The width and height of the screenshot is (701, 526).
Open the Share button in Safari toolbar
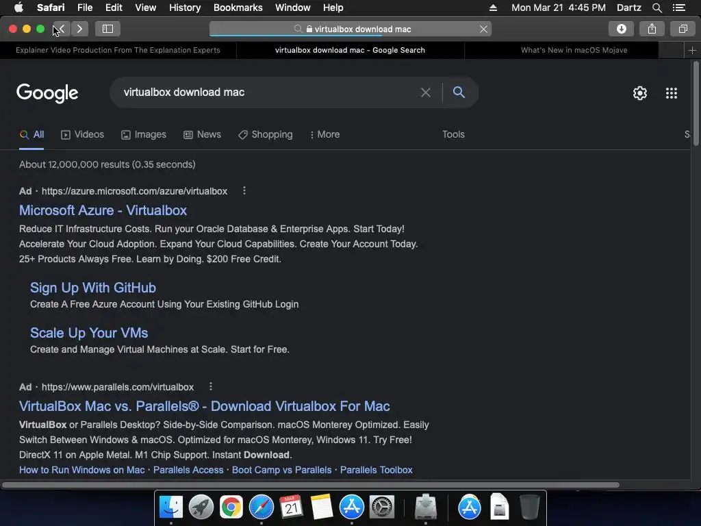pos(652,29)
